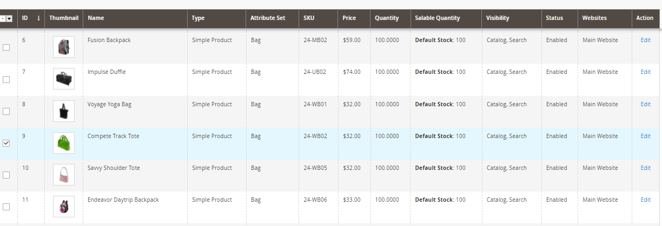
Task: Click the Savvy Shoulder Tote name
Action: tap(114, 168)
